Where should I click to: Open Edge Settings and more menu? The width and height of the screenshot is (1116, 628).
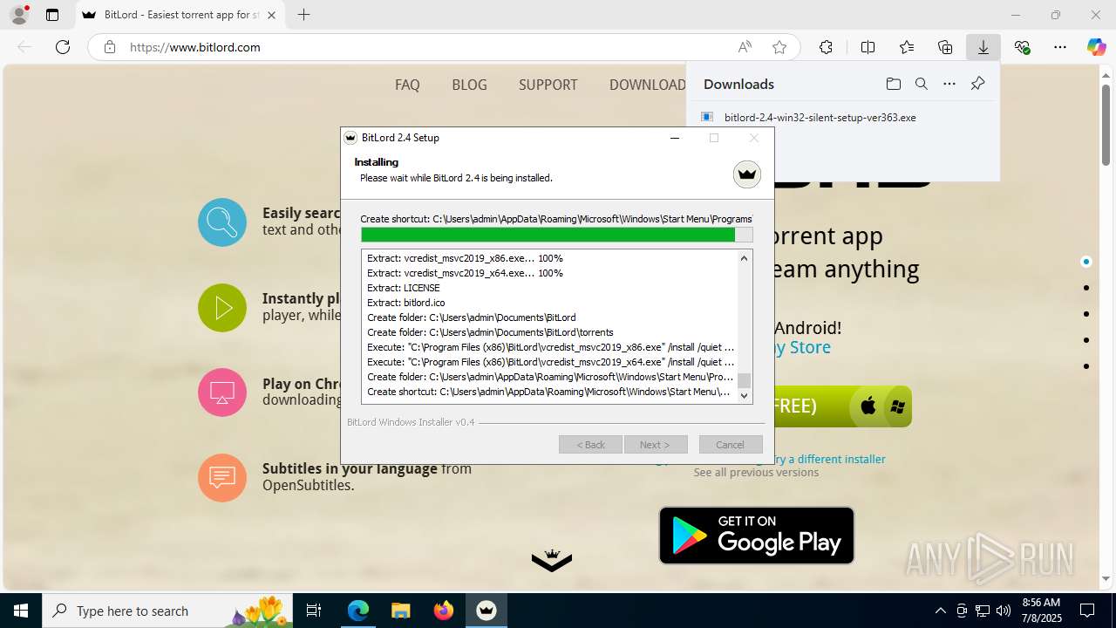pyautogui.click(x=1060, y=47)
